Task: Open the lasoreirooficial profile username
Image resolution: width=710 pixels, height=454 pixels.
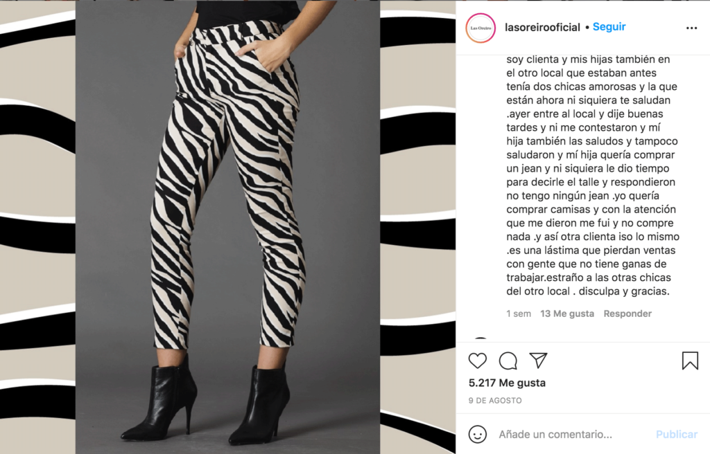Action: [x=542, y=27]
